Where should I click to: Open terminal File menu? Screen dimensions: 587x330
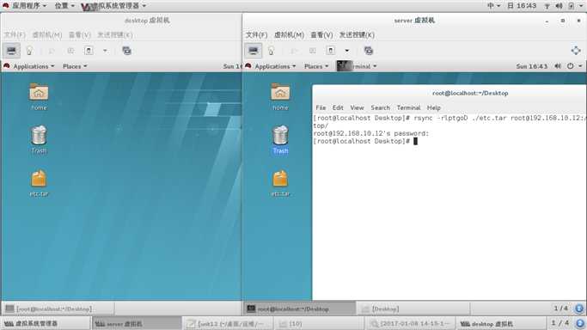321,107
